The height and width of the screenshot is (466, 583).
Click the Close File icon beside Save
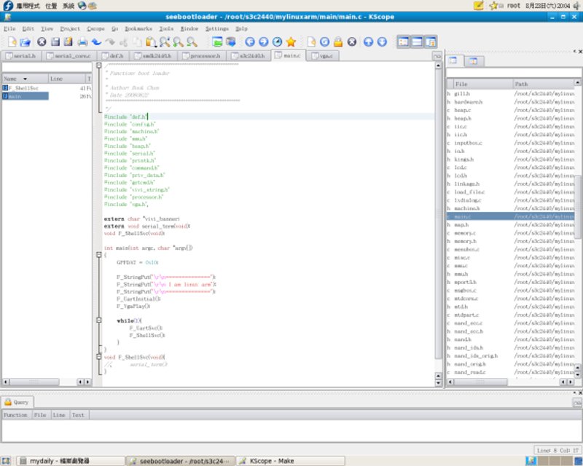click(x=42, y=42)
